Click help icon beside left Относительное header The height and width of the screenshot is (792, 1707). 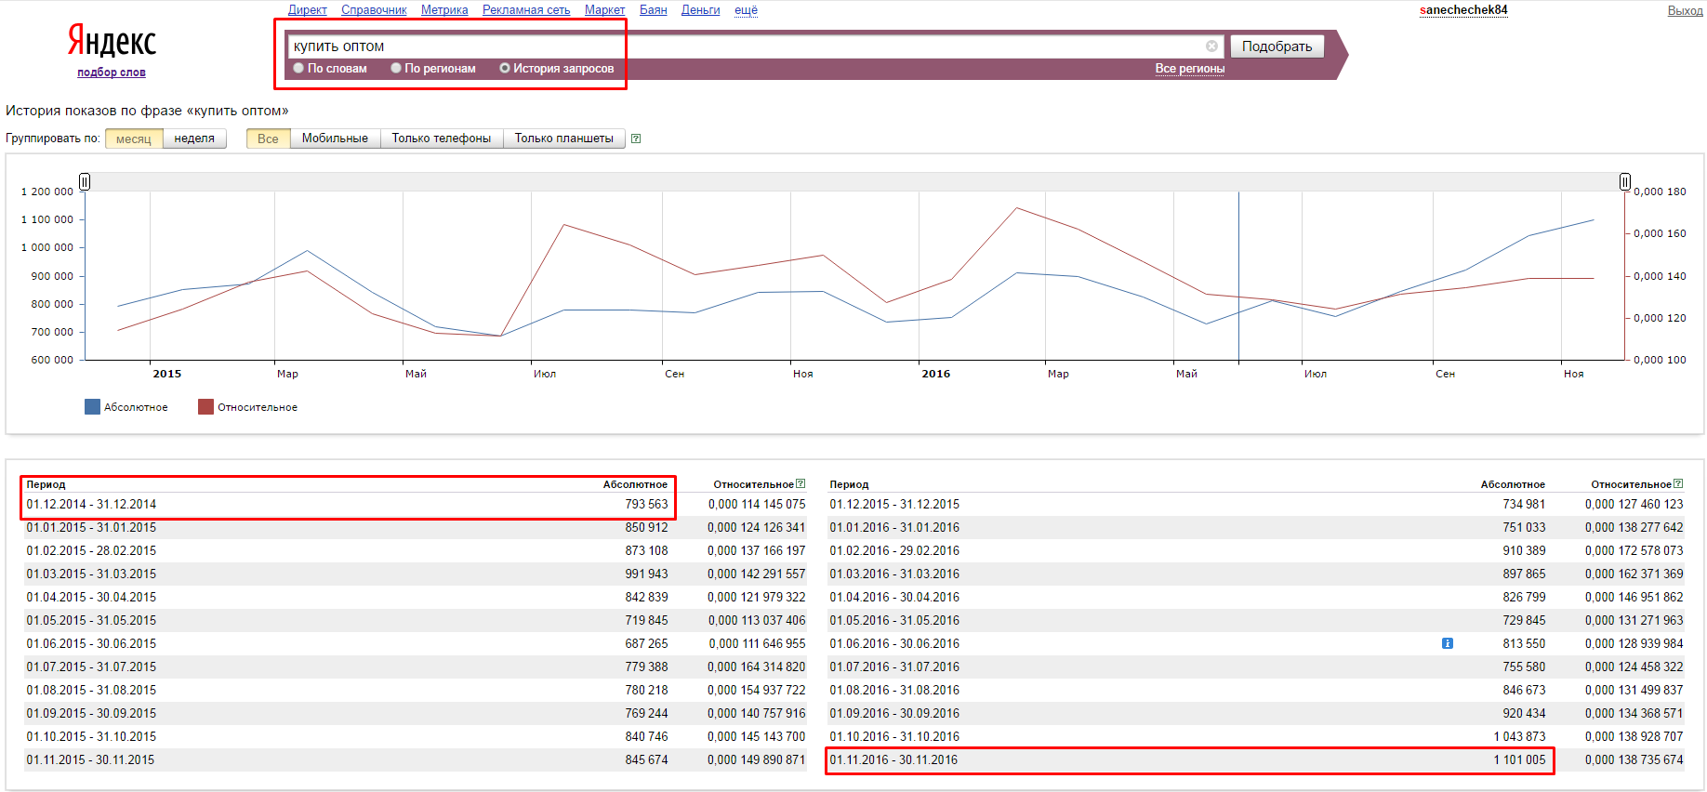click(x=801, y=484)
